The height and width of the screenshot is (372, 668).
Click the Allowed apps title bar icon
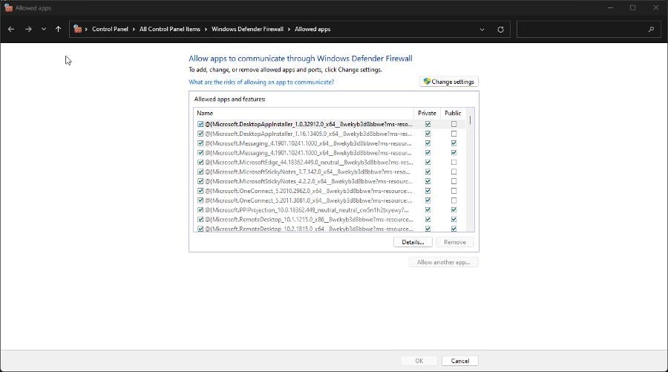coord(8,7)
